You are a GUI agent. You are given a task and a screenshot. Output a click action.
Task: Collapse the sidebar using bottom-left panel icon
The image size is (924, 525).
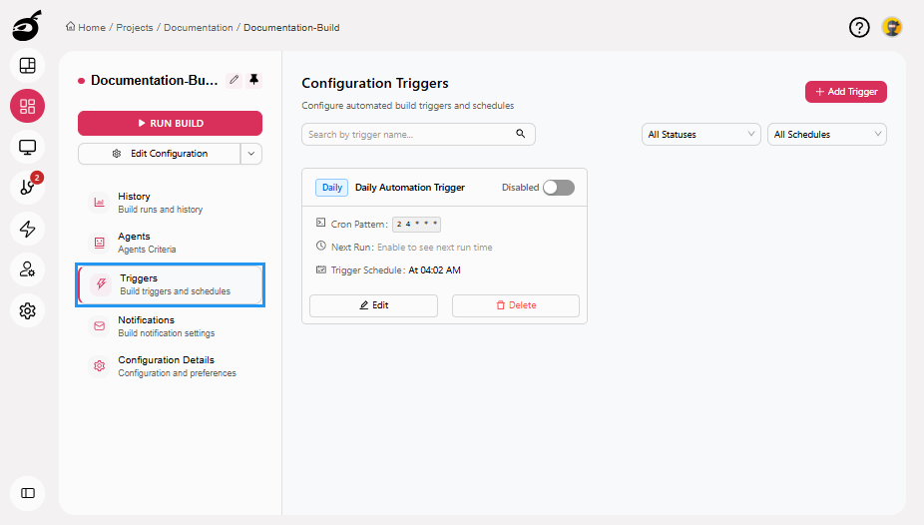[28, 492]
